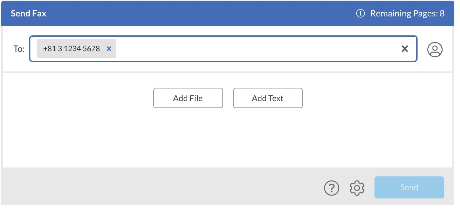
Task: Open fax settings via the gear icon
Action: tap(357, 188)
